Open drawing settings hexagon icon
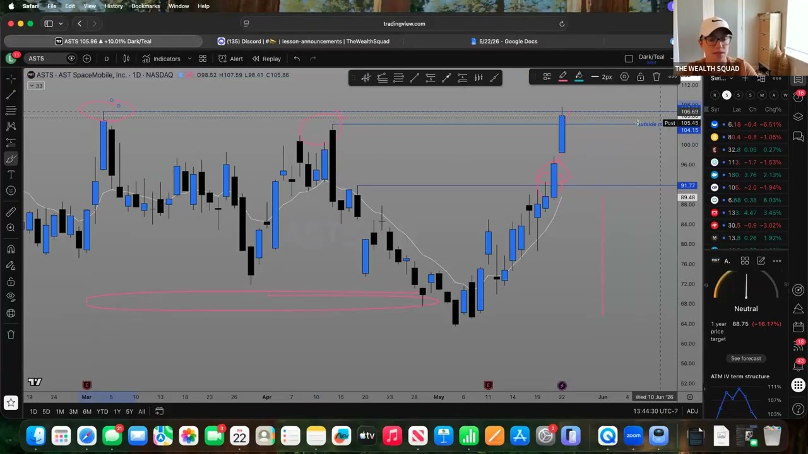The image size is (808, 454). (x=624, y=77)
